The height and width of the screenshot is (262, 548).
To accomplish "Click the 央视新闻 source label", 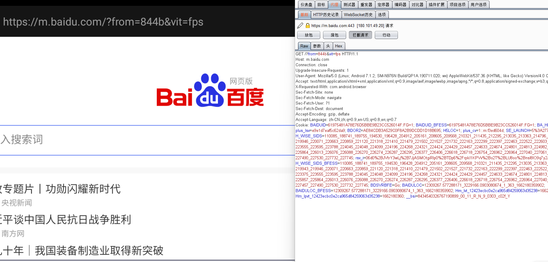I will [x=17, y=203].
